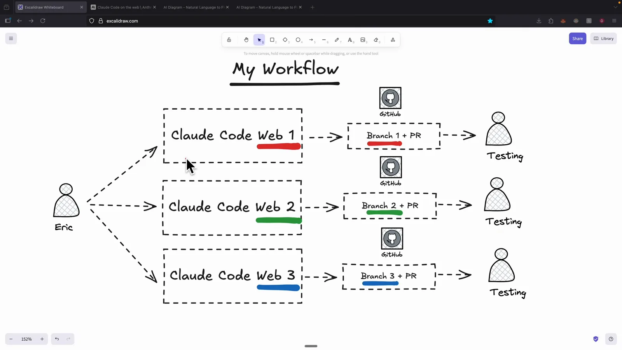This screenshot has width=622, height=350.
Task: Click the excalidraw.com address bar
Action: point(292,21)
